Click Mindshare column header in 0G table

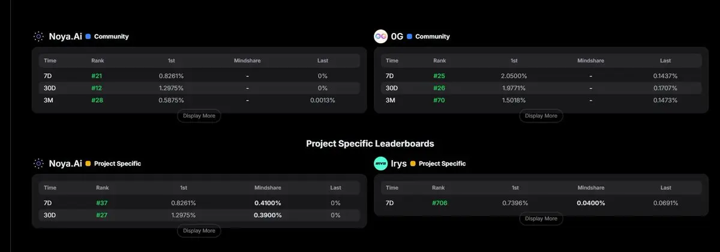(x=590, y=61)
